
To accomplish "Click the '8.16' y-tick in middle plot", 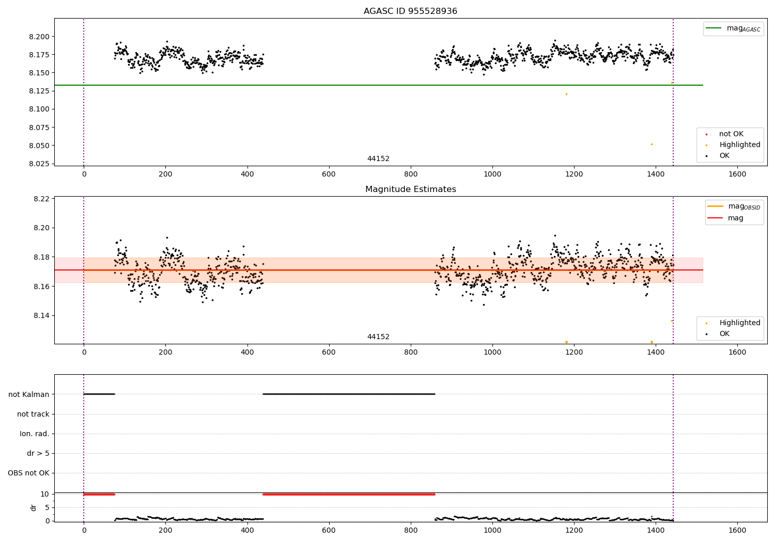I will 41,286.
